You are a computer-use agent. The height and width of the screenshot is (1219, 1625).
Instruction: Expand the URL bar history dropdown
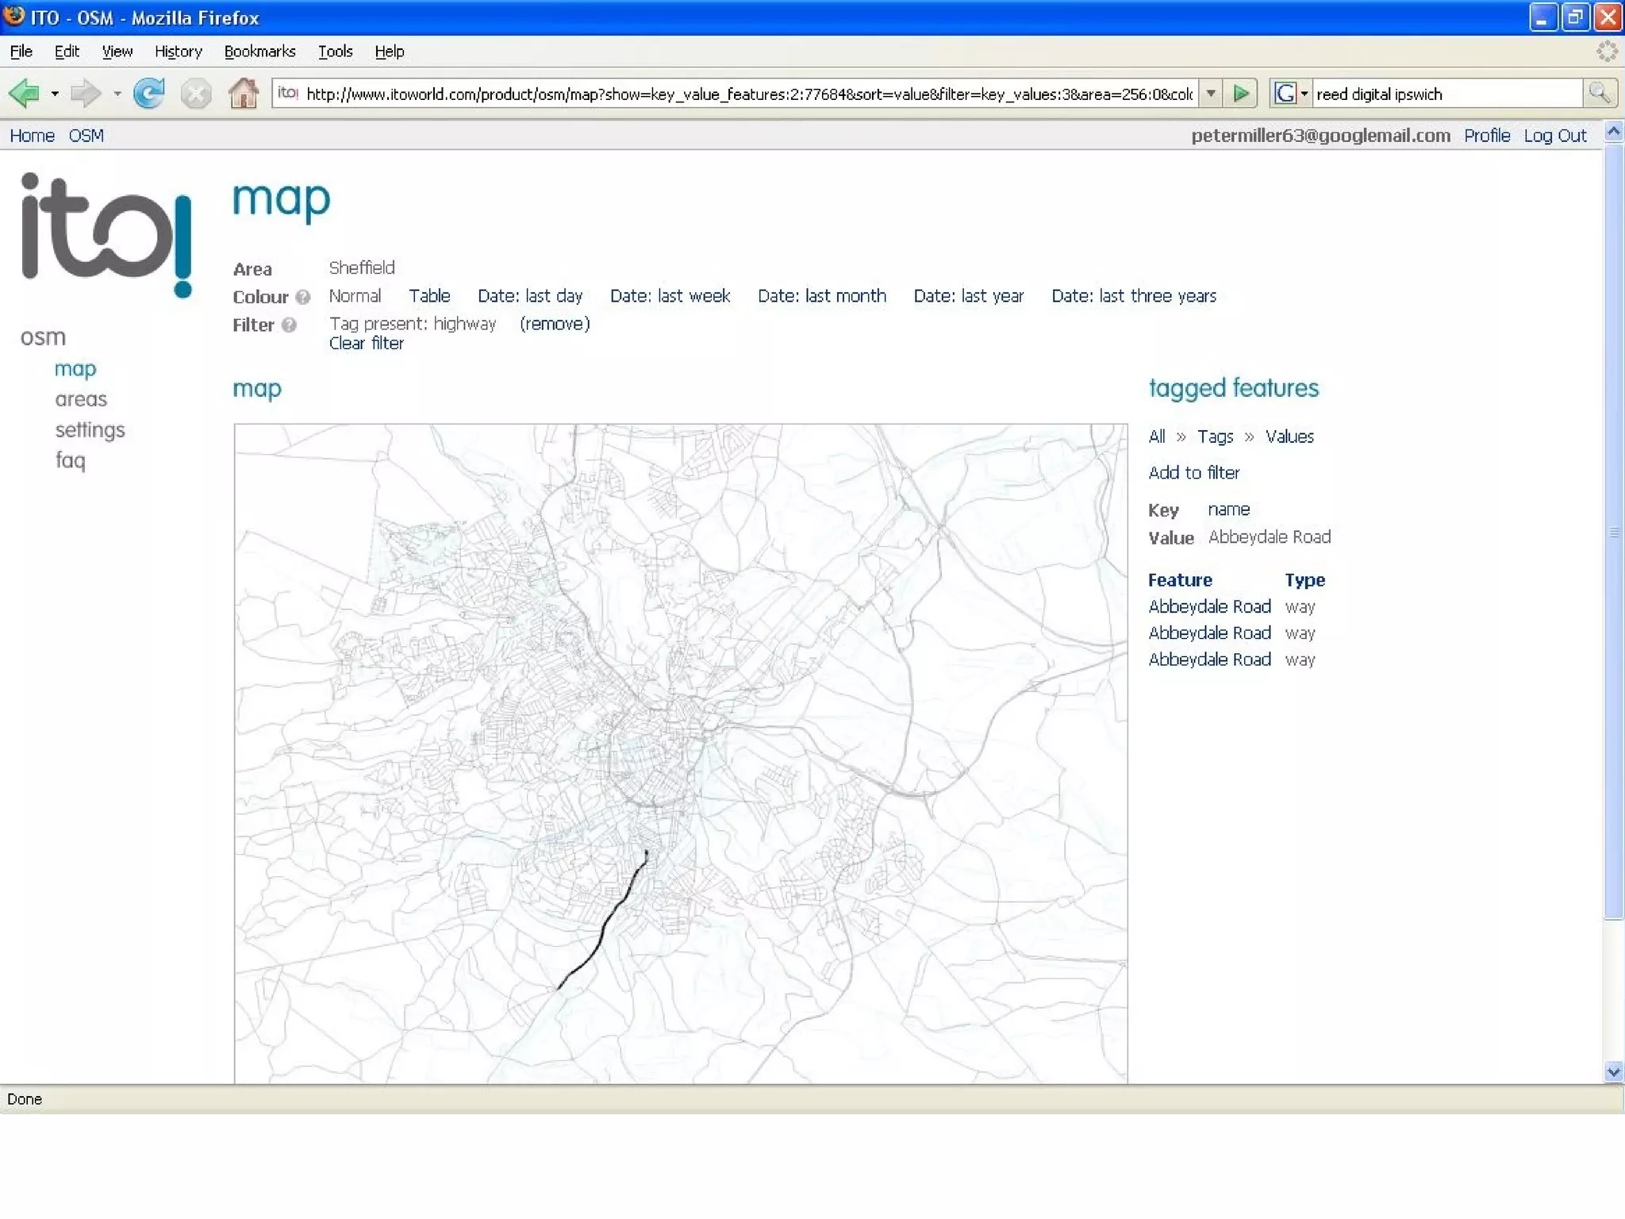point(1211,94)
